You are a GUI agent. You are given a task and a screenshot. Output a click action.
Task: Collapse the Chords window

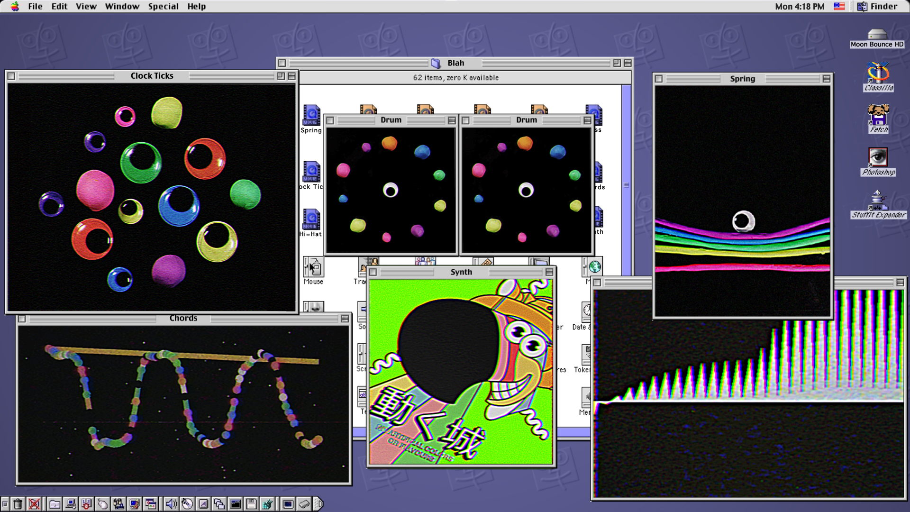point(345,319)
